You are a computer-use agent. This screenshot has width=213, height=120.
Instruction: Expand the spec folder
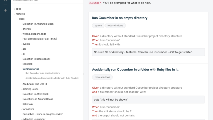click(x=14, y=9)
